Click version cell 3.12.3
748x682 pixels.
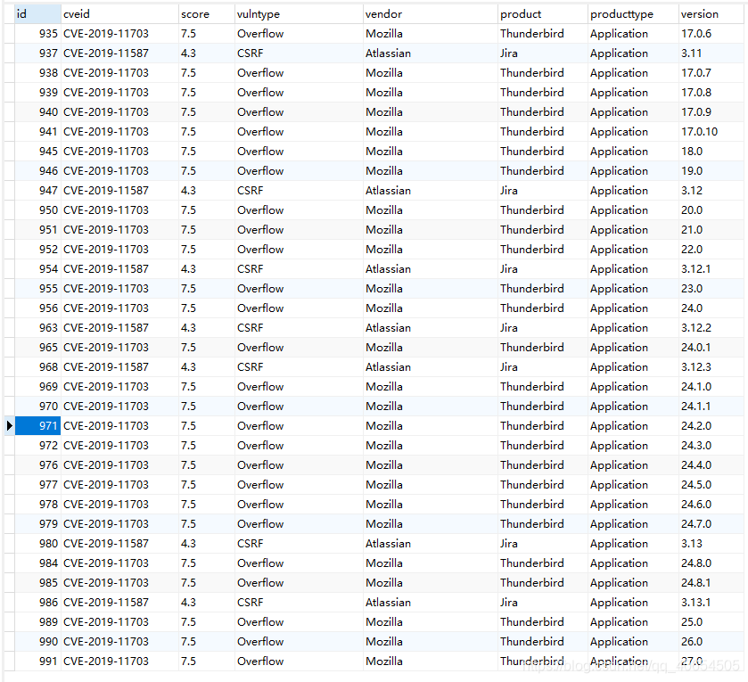[711, 366]
